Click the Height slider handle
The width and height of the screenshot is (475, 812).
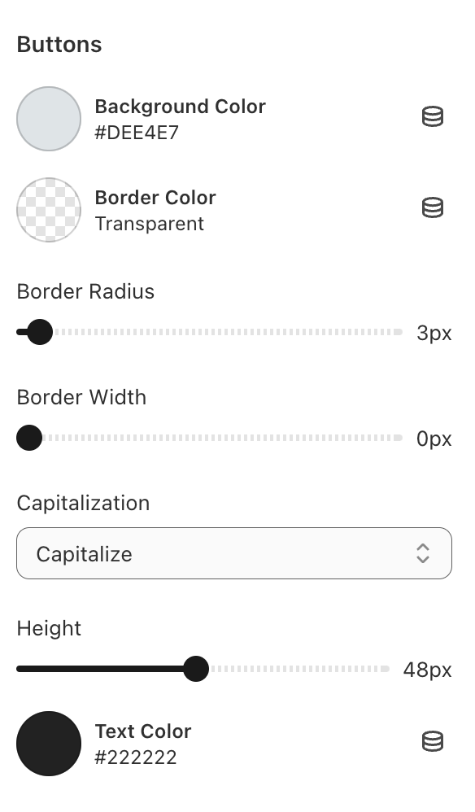pyautogui.click(x=196, y=669)
